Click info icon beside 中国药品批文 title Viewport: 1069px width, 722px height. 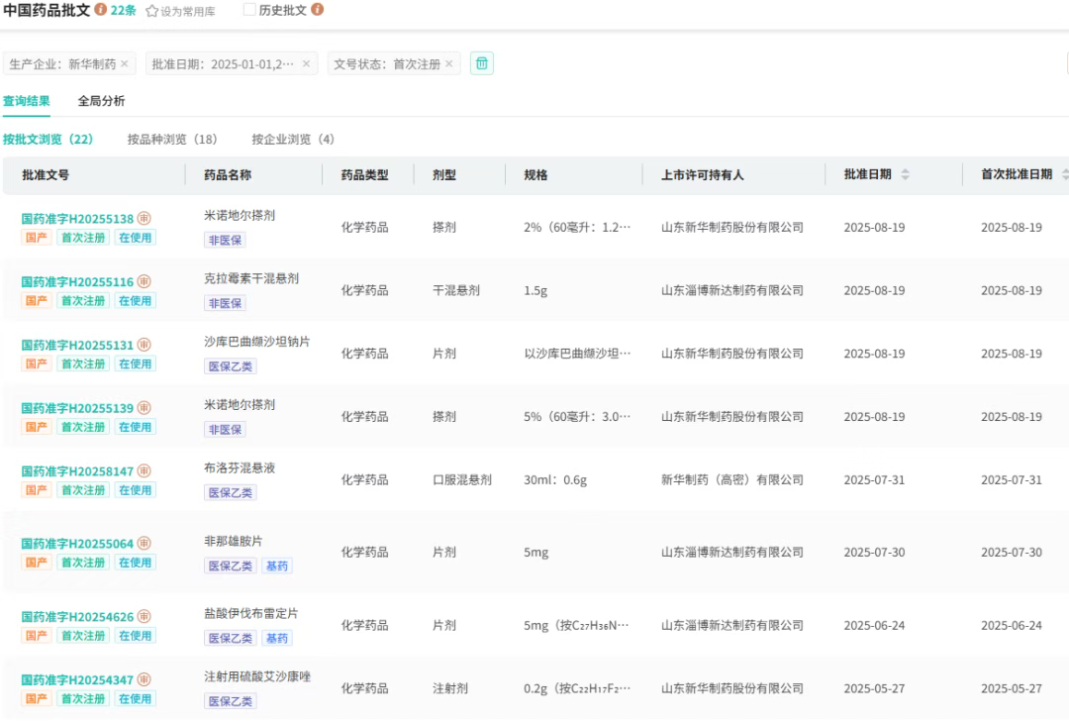pyautogui.click(x=101, y=10)
